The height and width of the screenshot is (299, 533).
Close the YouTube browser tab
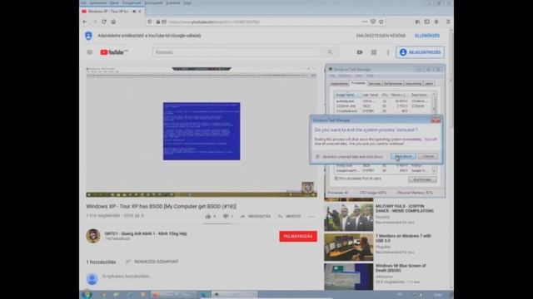pos(140,11)
